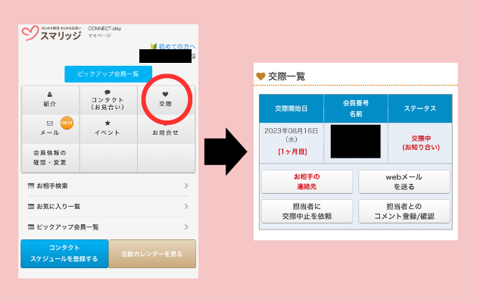Click コンタクト スケジュールを登録する button
Image resolution: width=477 pixels, height=303 pixels.
(x=64, y=254)
